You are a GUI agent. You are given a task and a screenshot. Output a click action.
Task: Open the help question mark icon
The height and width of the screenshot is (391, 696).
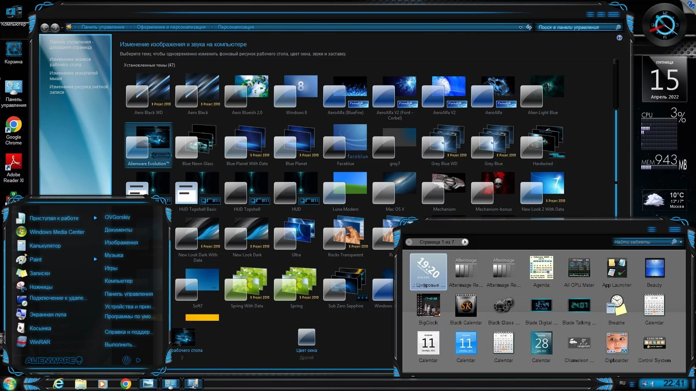coord(619,38)
